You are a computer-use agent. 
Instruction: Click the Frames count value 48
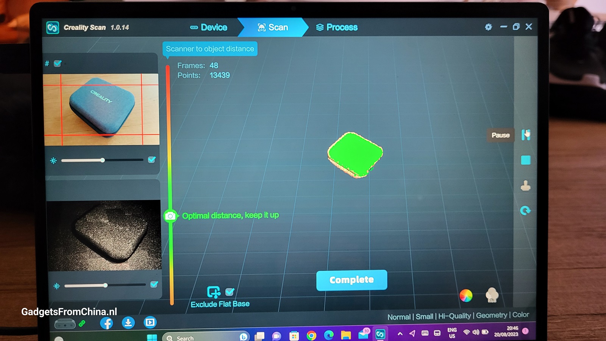(x=214, y=66)
